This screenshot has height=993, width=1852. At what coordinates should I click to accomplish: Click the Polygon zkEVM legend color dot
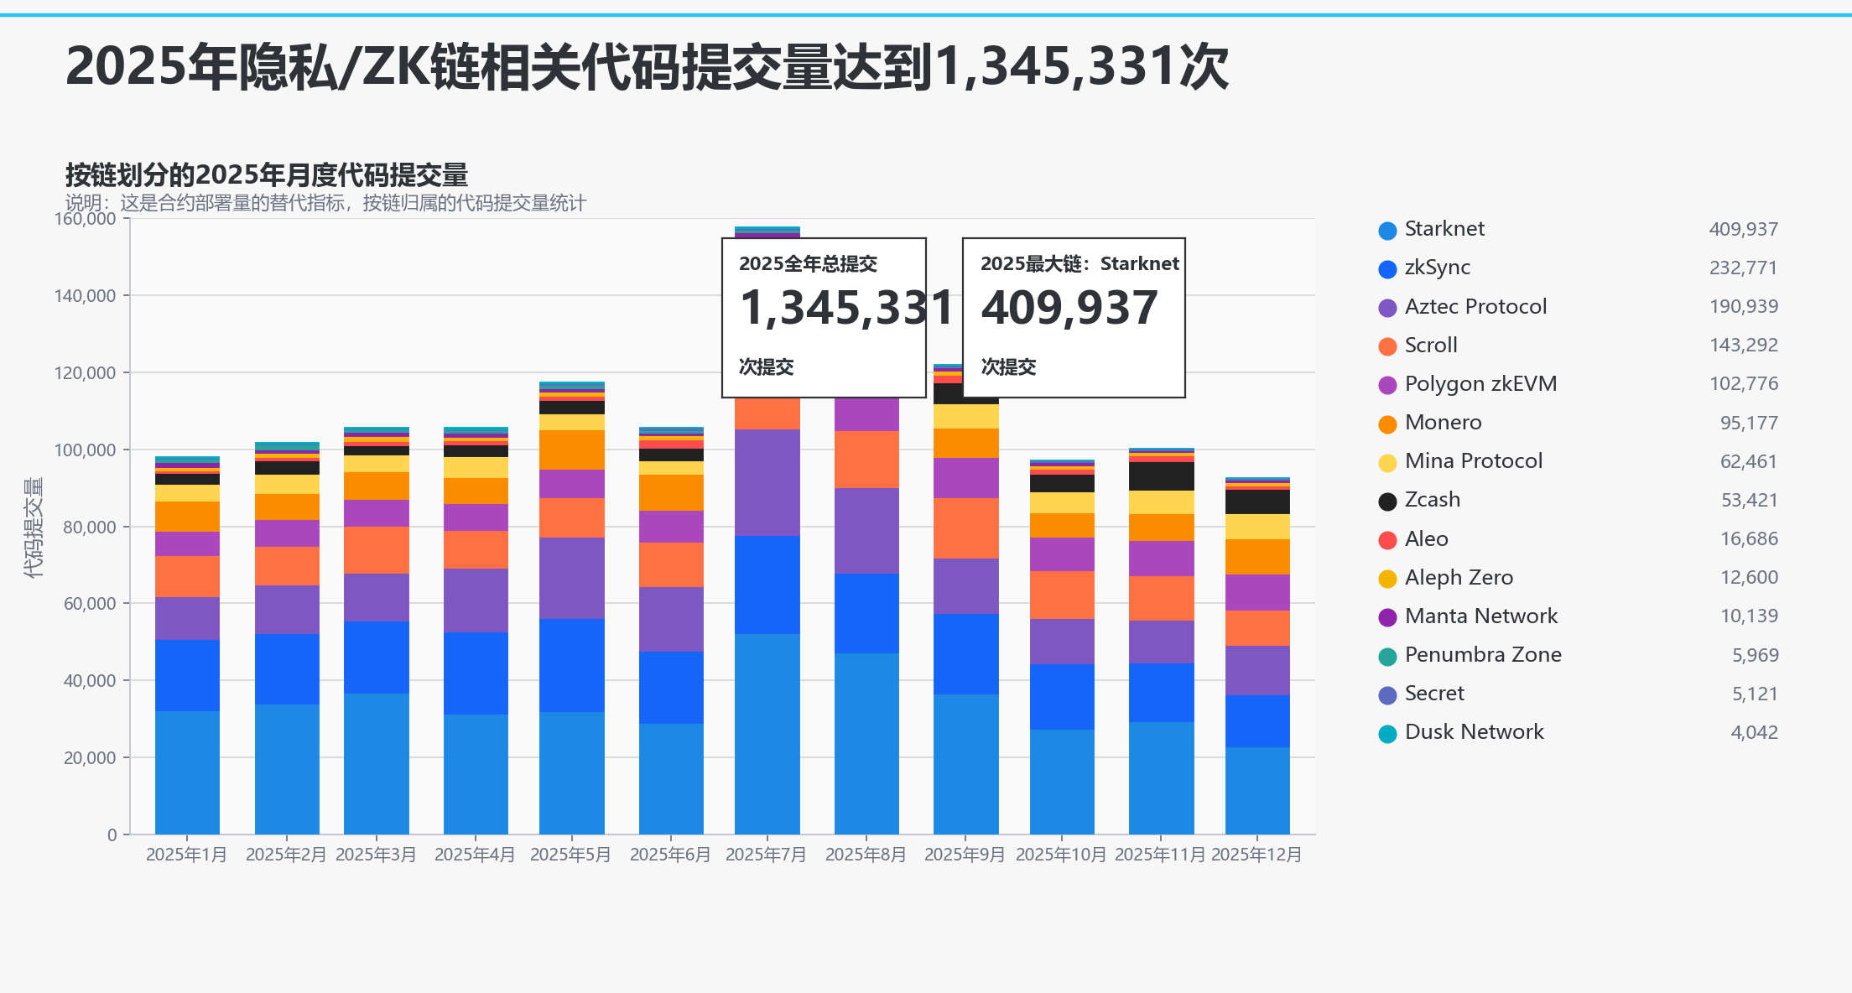tap(1387, 385)
